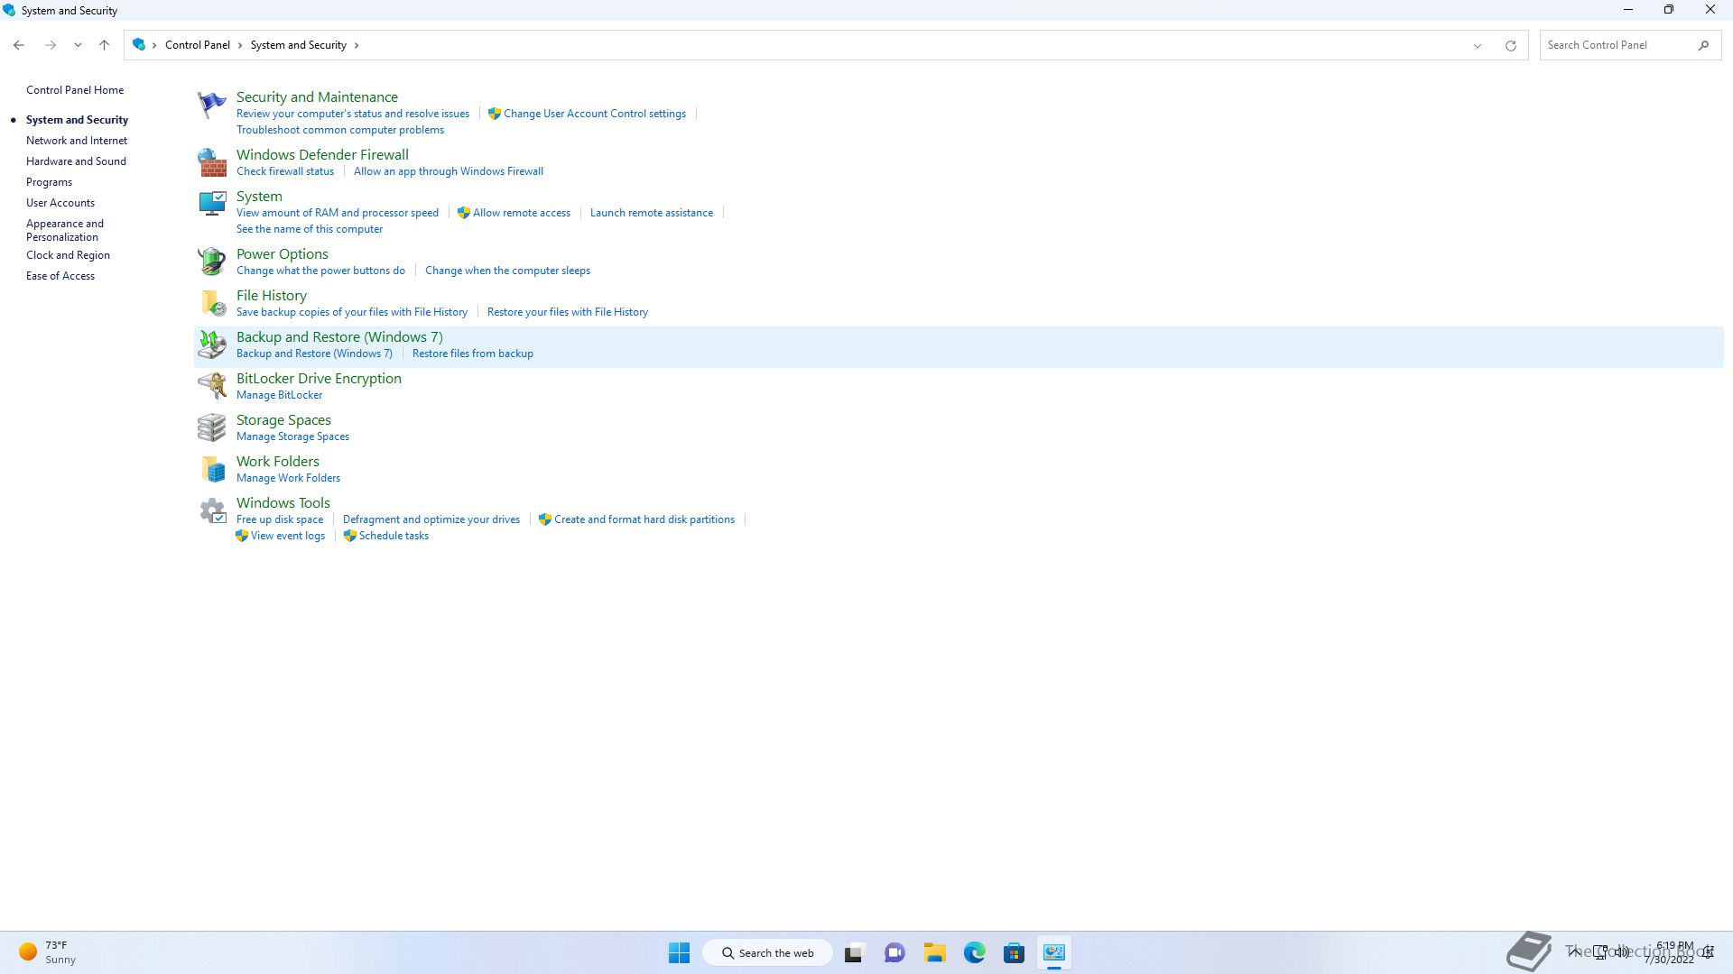Click Manage BitLocker

(279, 395)
